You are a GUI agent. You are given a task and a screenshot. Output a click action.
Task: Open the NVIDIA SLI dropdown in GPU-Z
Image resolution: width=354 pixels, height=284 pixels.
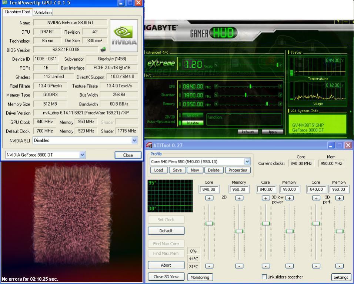pos(134,140)
